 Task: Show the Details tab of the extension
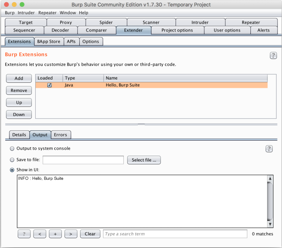coord(19,135)
